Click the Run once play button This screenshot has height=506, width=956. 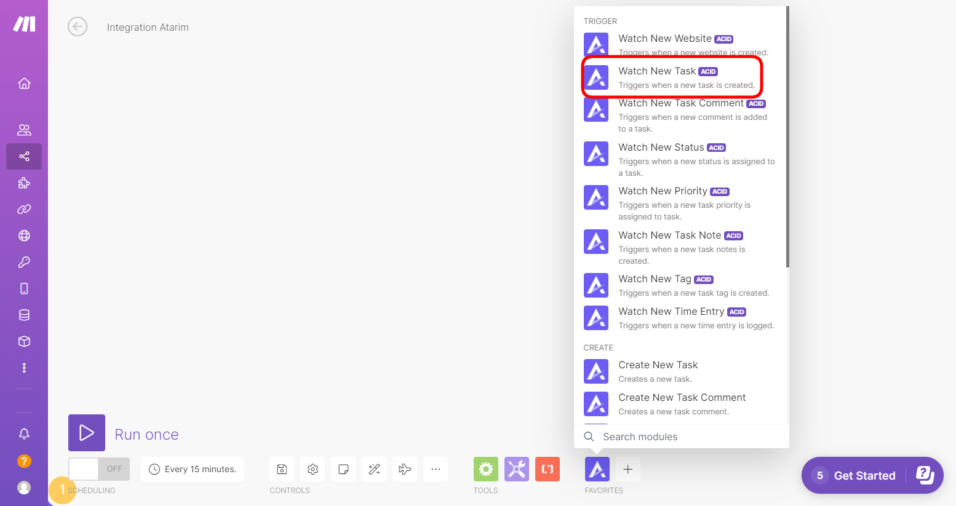[87, 433]
